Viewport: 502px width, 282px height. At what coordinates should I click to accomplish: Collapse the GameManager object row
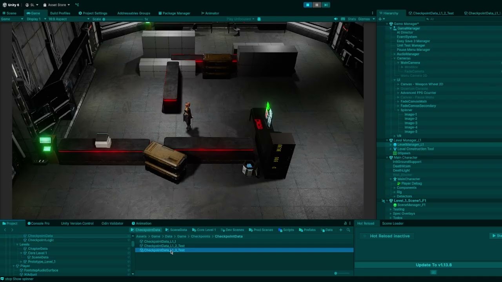point(390,28)
